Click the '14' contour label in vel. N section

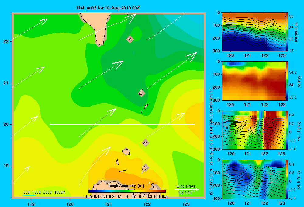(233, 140)
